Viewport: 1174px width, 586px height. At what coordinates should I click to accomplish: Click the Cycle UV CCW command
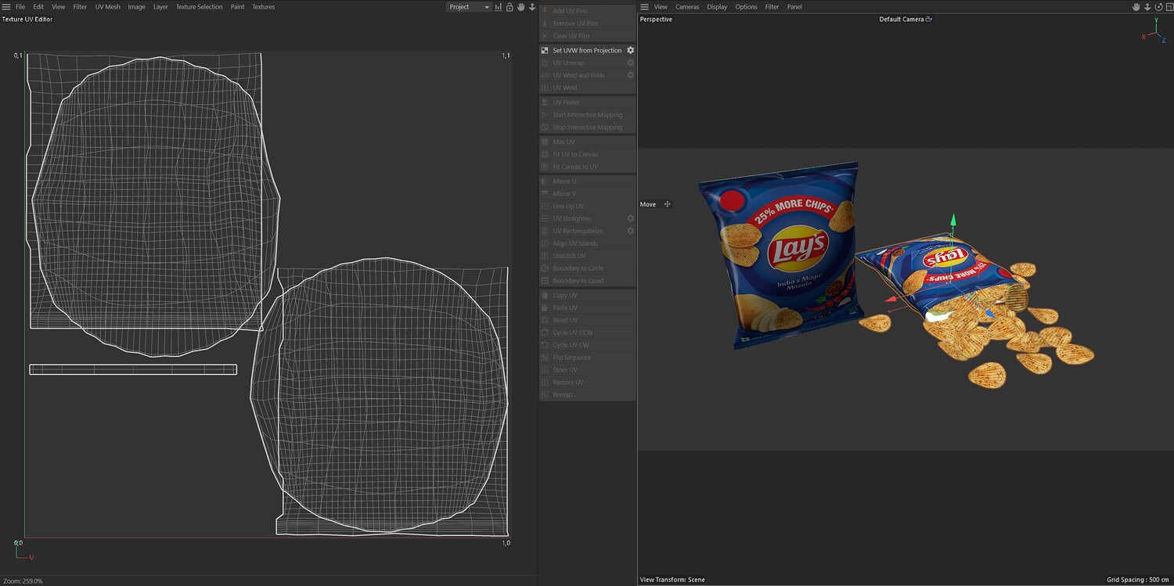(587, 333)
